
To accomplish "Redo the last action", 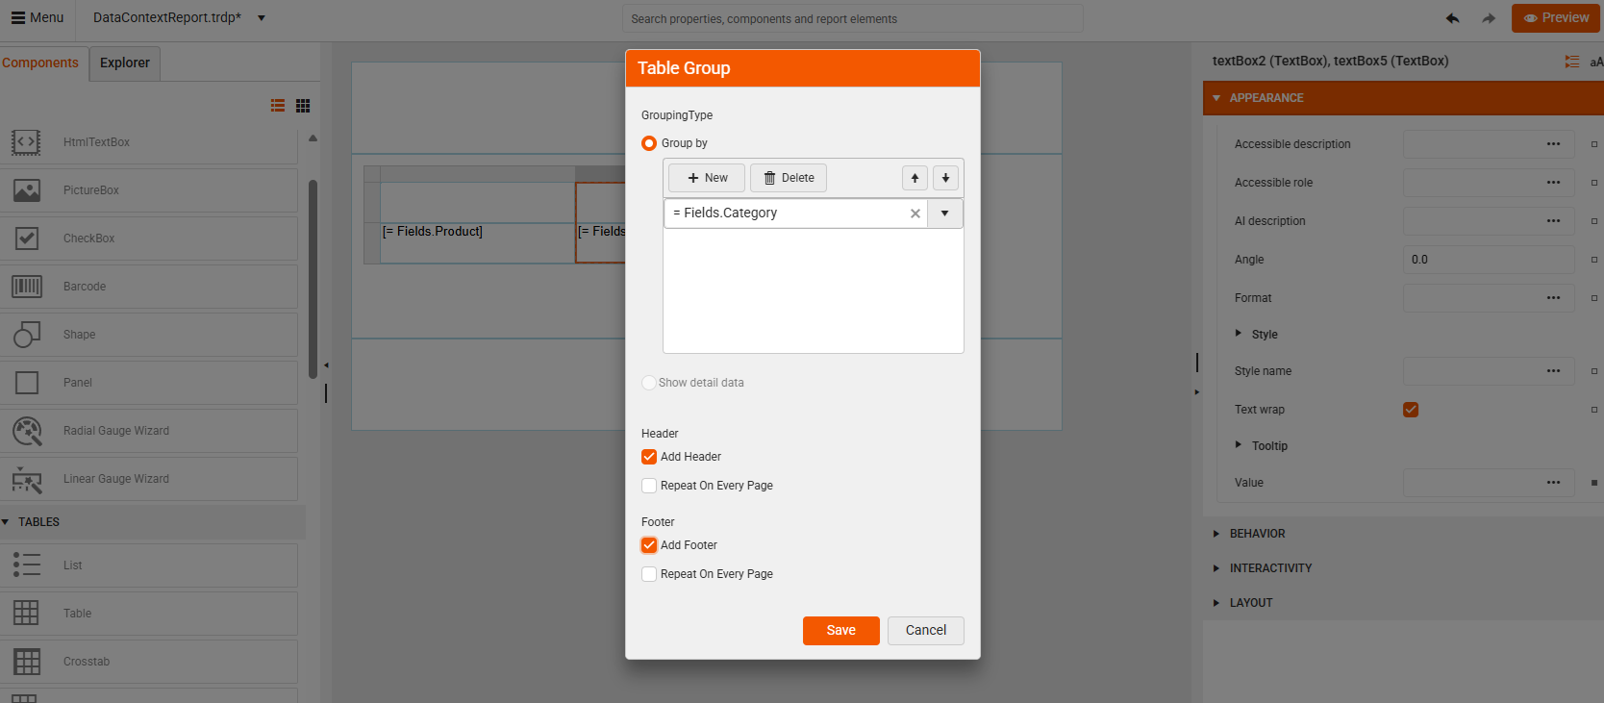I will click(x=1489, y=18).
